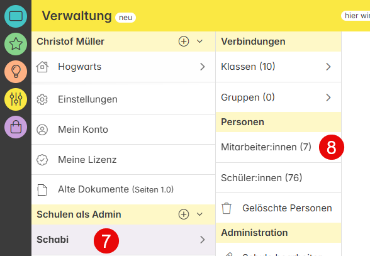Open Meine Lizenz entry
370x256 pixels.
(123, 160)
